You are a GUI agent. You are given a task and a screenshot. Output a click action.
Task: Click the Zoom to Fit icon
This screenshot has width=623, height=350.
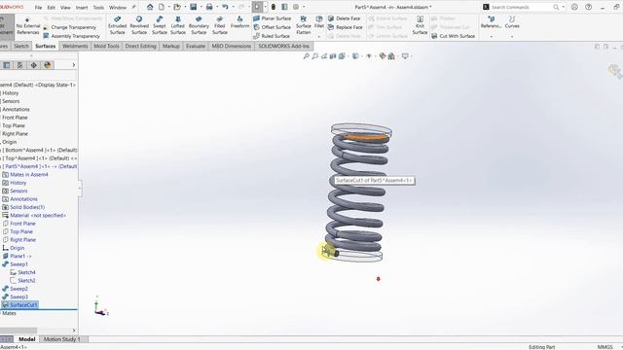pyautogui.click(x=307, y=56)
